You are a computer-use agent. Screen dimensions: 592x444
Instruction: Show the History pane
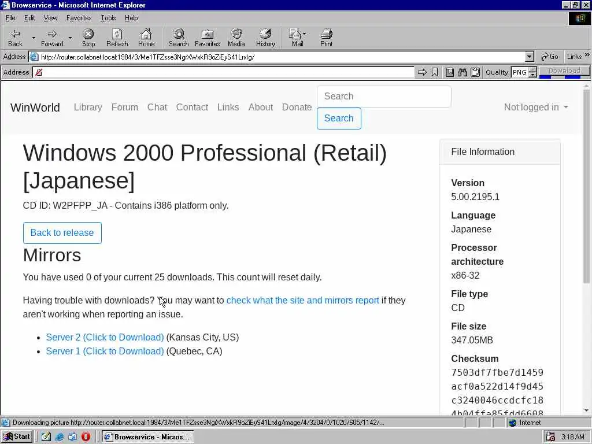coord(265,38)
